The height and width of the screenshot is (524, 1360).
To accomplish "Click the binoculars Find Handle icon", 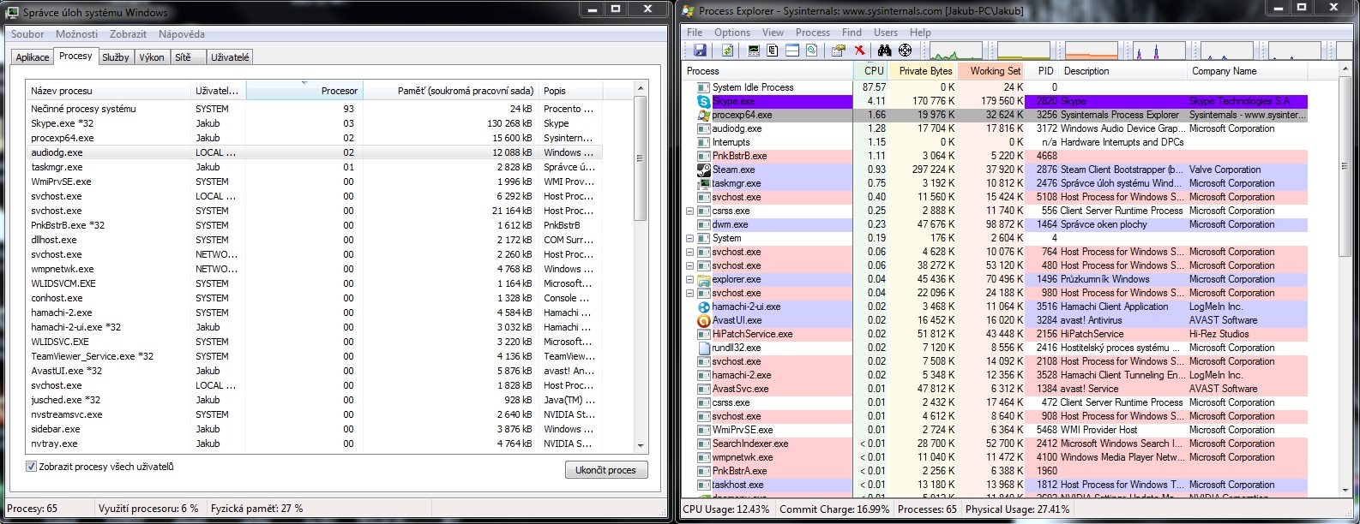I will tap(884, 51).
